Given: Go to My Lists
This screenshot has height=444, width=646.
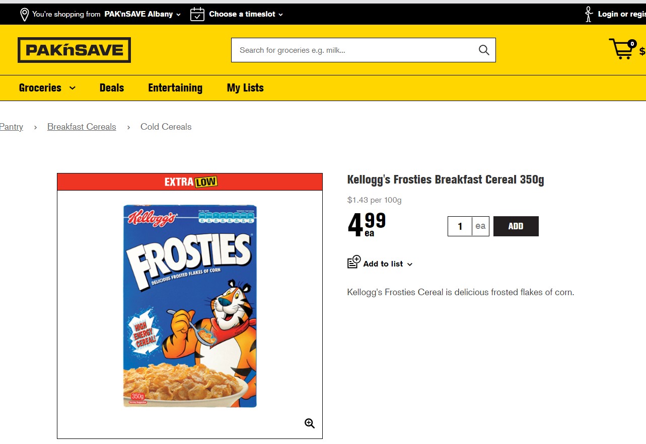Looking at the screenshot, I should click(245, 88).
